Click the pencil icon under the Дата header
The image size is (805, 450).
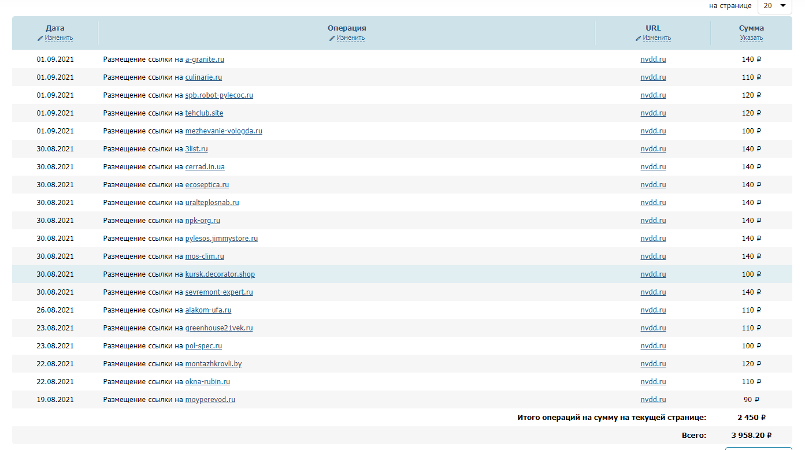tap(40, 38)
